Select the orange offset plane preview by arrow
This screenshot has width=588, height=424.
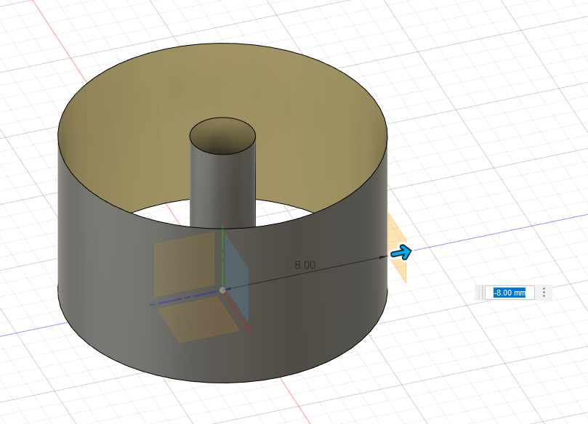[x=398, y=247]
